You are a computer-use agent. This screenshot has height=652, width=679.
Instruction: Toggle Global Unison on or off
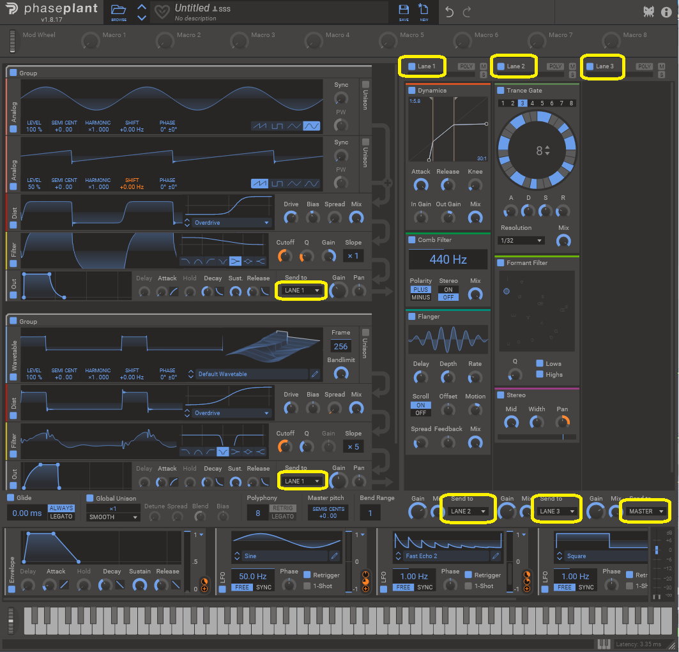(x=90, y=498)
